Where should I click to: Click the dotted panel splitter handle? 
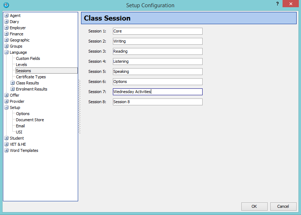click(80, 106)
